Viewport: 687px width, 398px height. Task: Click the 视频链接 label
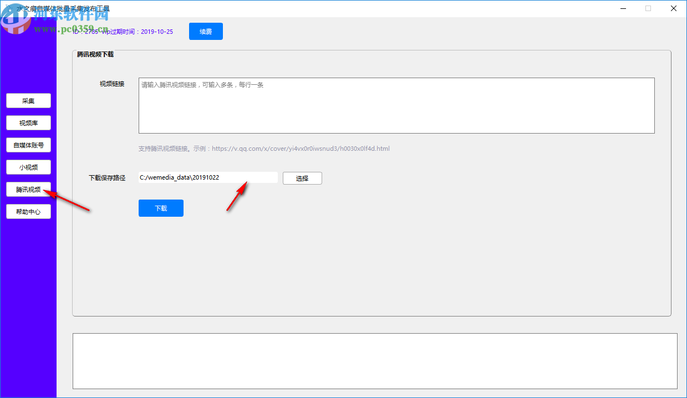[112, 84]
